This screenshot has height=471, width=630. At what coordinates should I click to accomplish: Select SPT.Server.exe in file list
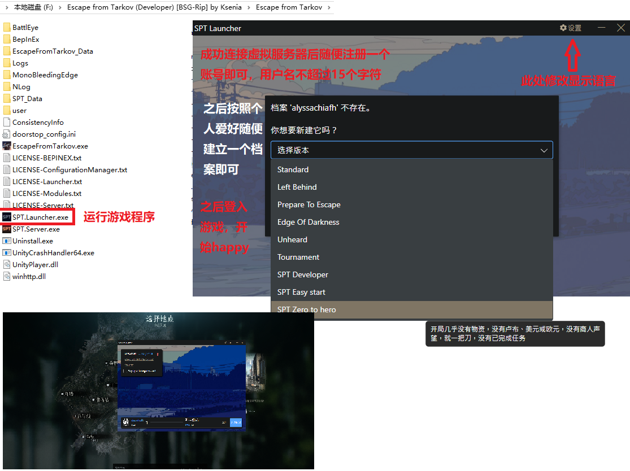(x=31, y=229)
